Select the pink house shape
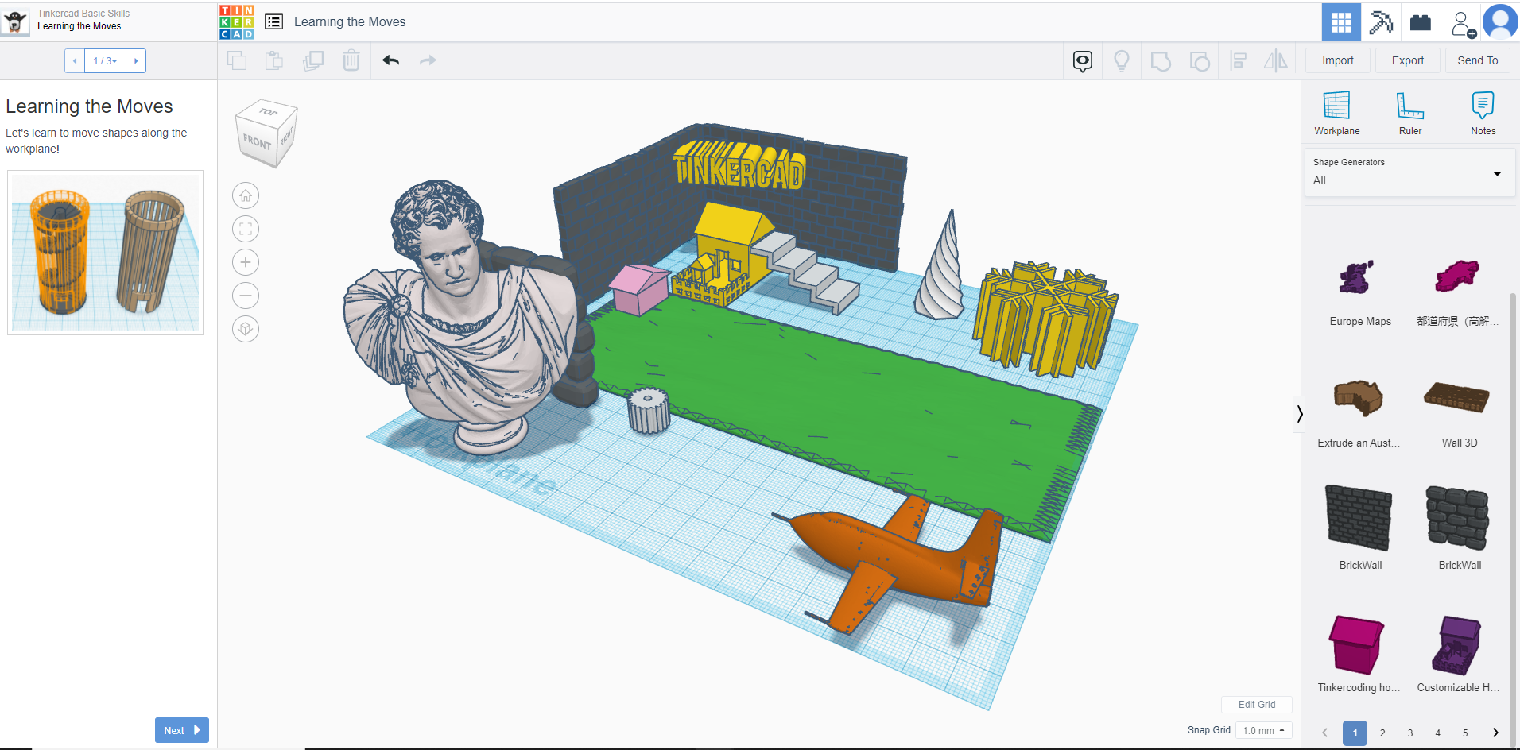The image size is (1520, 750). pyautogui.click(x=640, y=290)
